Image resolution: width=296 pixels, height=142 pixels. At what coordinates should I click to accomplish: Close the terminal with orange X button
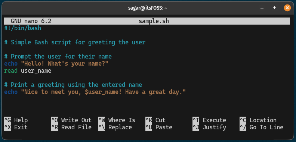[x=287, y=8]
